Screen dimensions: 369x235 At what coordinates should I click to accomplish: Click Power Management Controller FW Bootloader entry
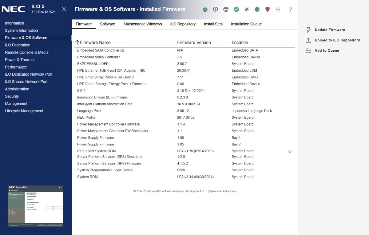coord(113,131)
